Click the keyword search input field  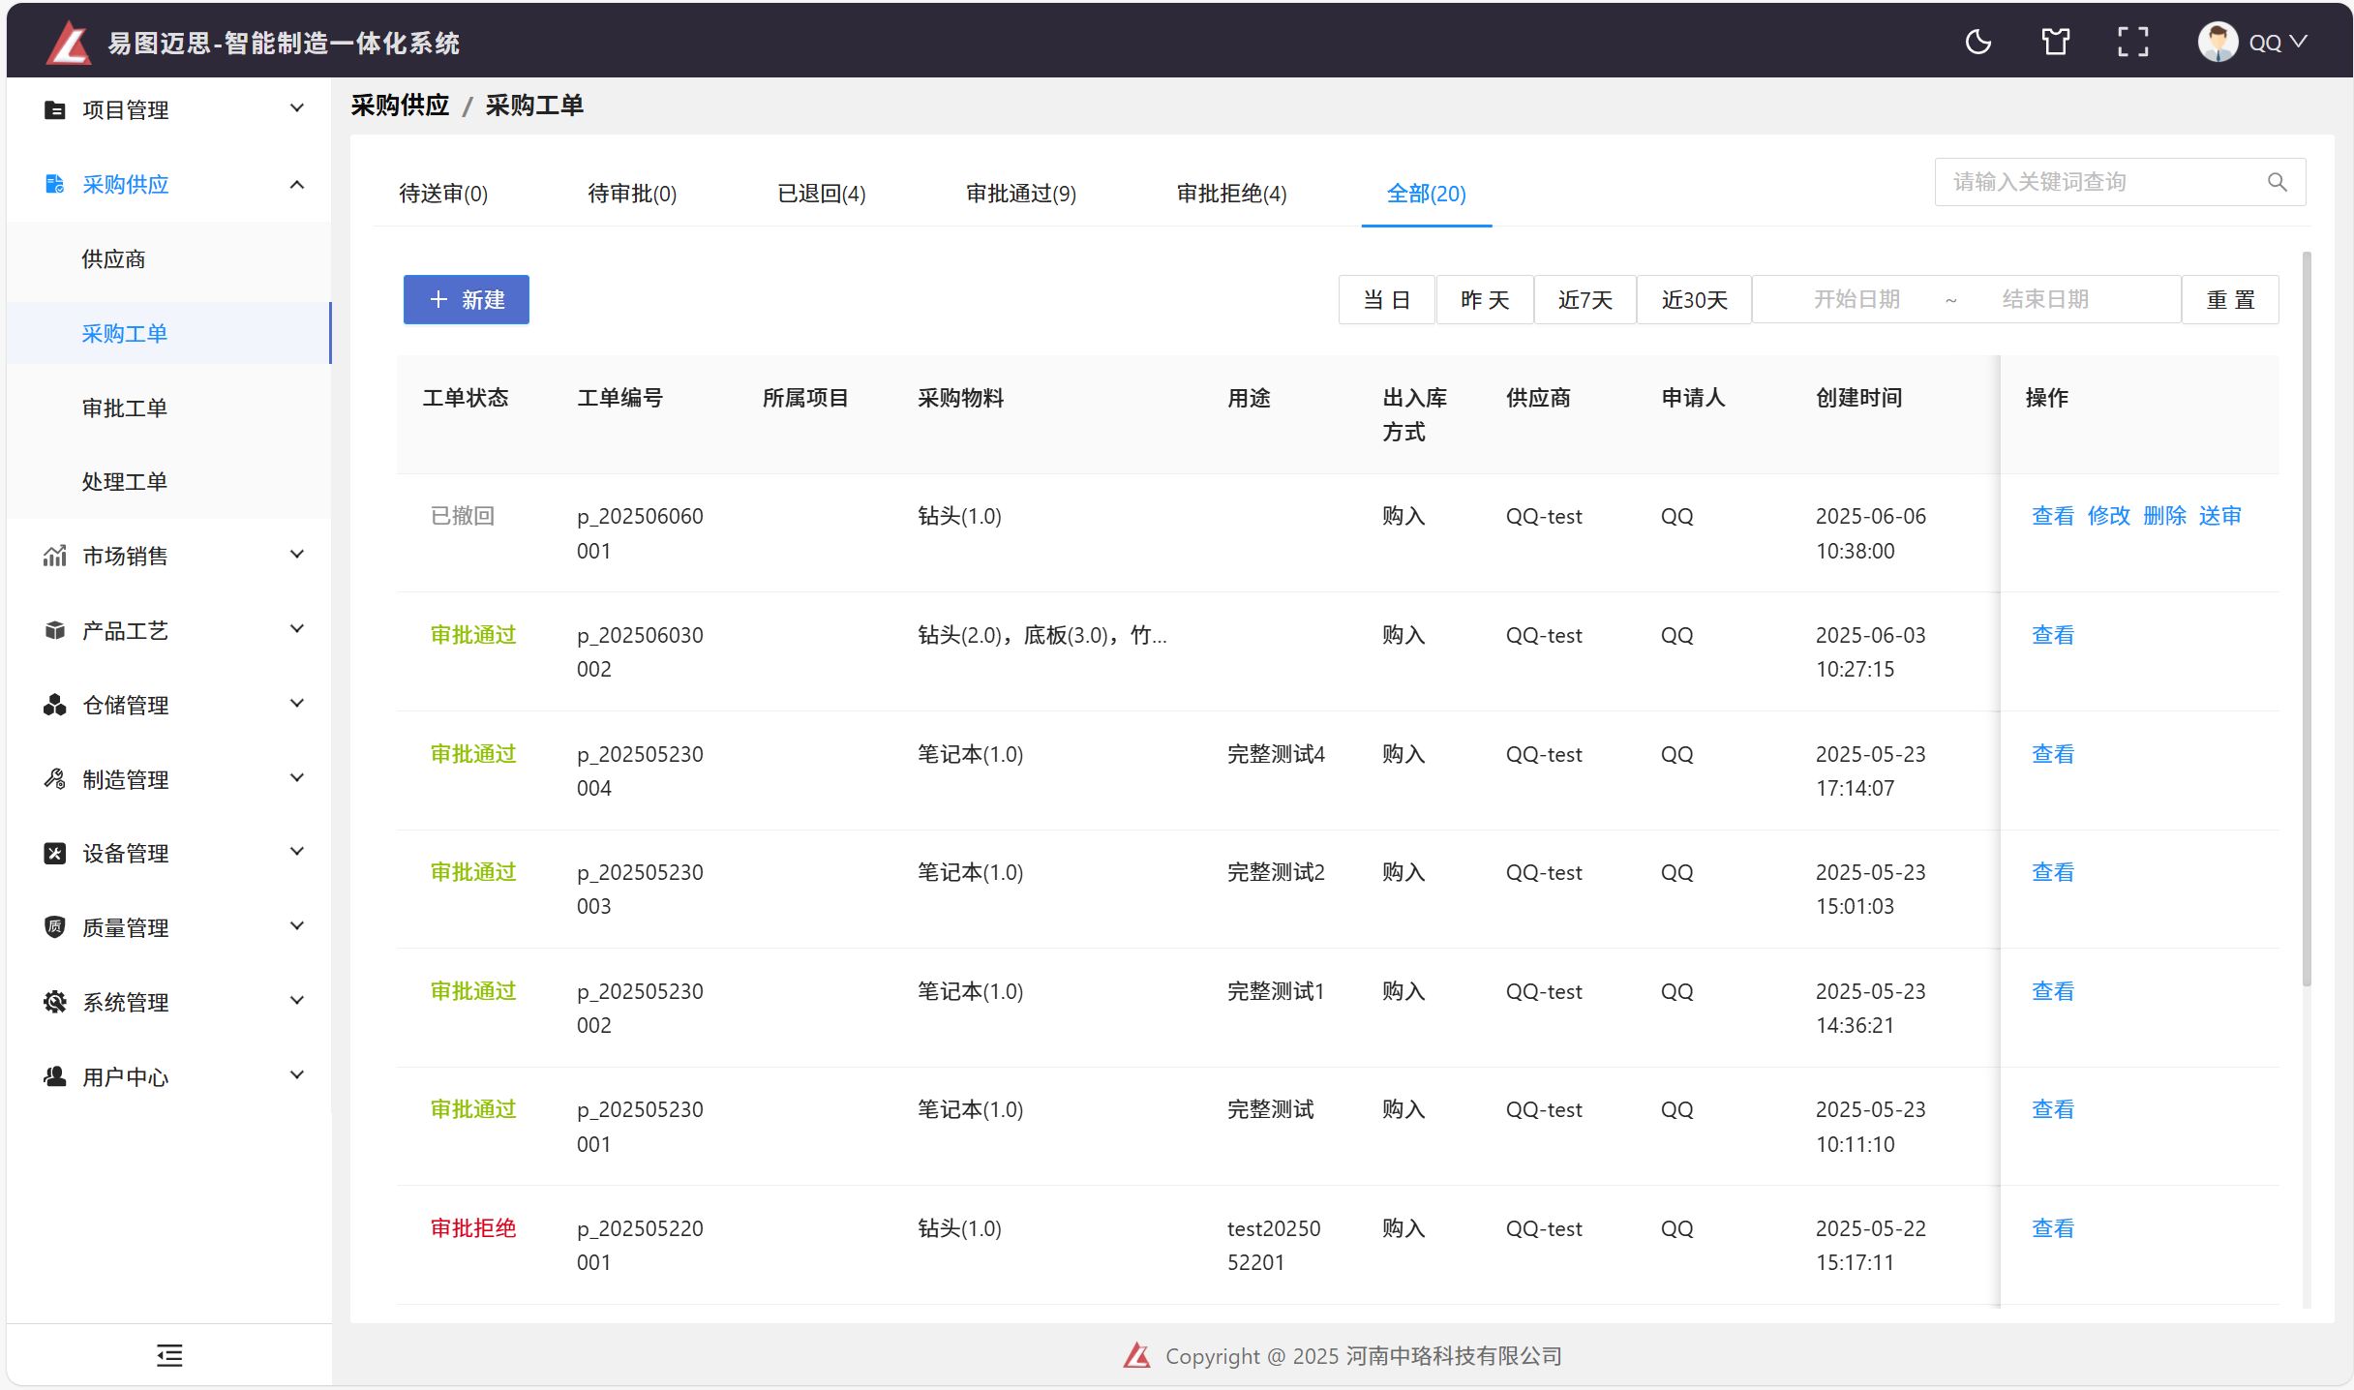click(x=2120, y=182)
